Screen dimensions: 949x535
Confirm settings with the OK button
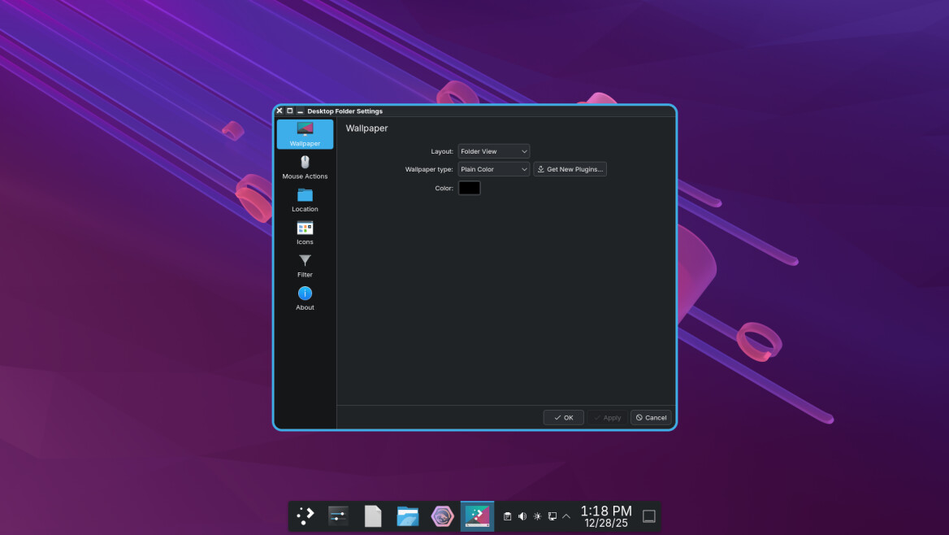point(563,417)
